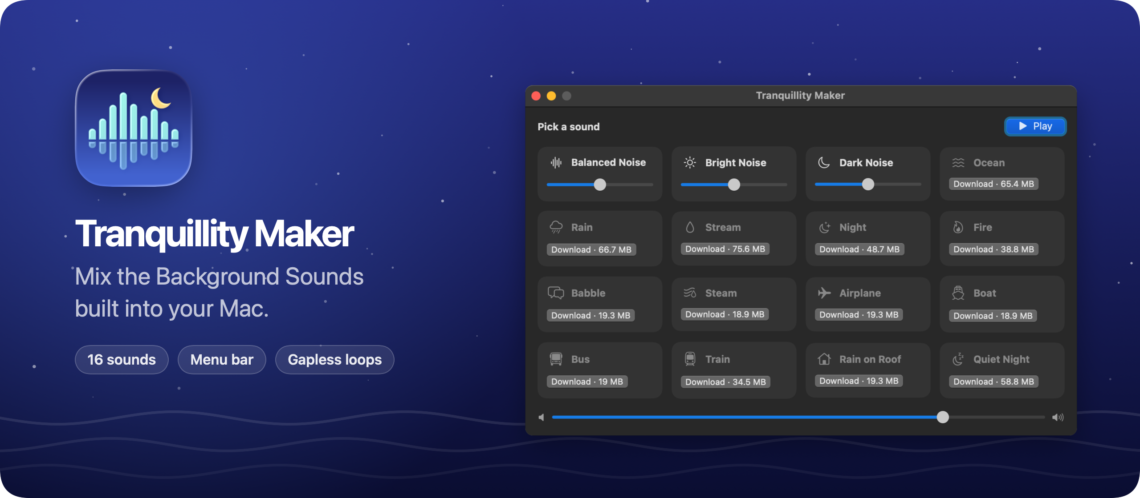This screenshot has height=498, width=1140.
Task: Close the Tranquillity Maker window
Action: click(x=536, y=96)
